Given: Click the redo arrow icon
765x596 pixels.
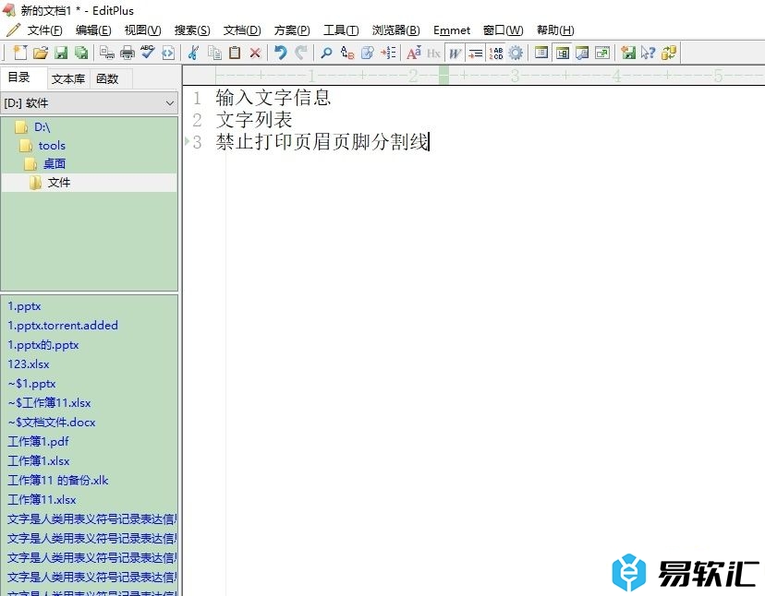Looking at the screenshot, I should [x=301, y=53].
